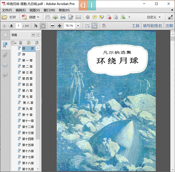Open the 自定义 dropdown
Screen dimensions: 175x172
coord(154,17)
